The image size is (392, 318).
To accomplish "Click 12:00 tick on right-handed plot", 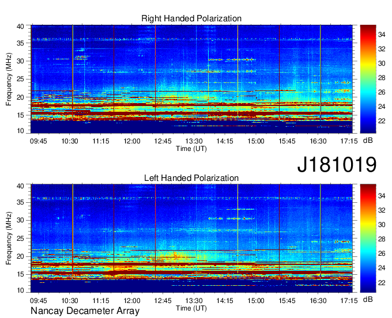I will click(x=132, y=141).
